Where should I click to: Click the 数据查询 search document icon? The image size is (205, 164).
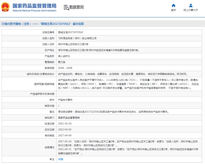tap(66, 8)
